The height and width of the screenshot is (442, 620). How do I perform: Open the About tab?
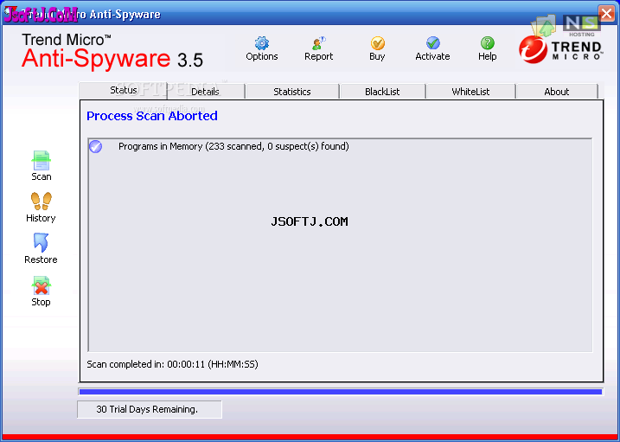[x=557, y=92]
